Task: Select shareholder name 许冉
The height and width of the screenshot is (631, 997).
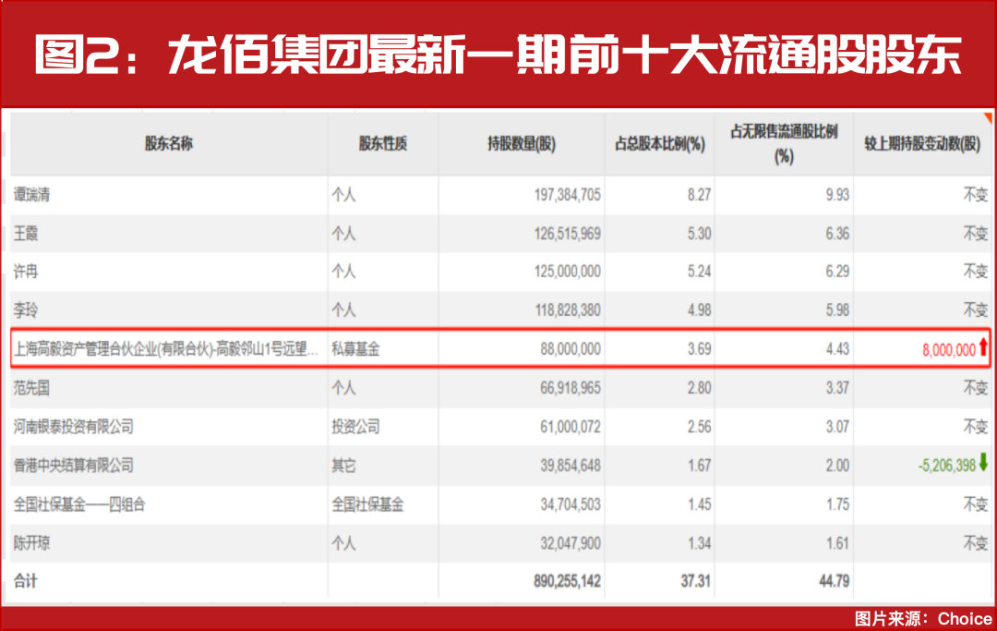Action: [26, 272]
